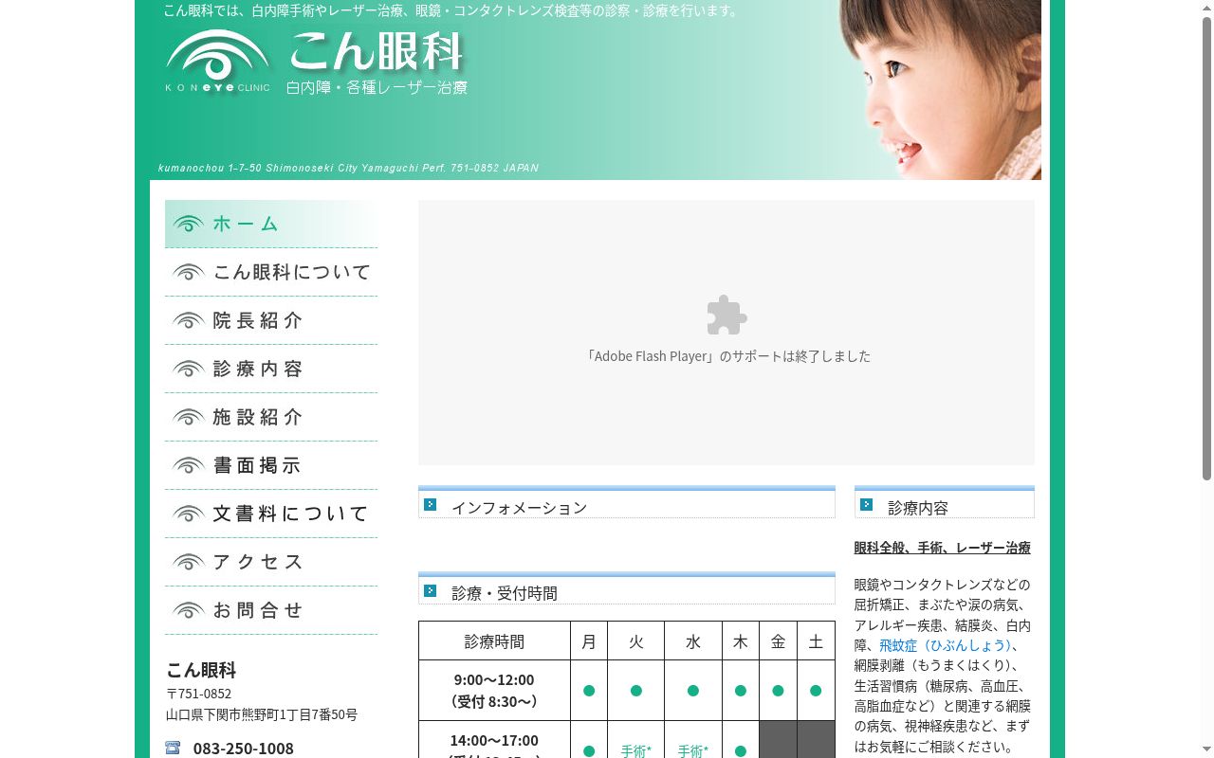Screen dimensions: 1214x758
Task: Click the phone number 083-250-1008
Action: pos(244,749)
